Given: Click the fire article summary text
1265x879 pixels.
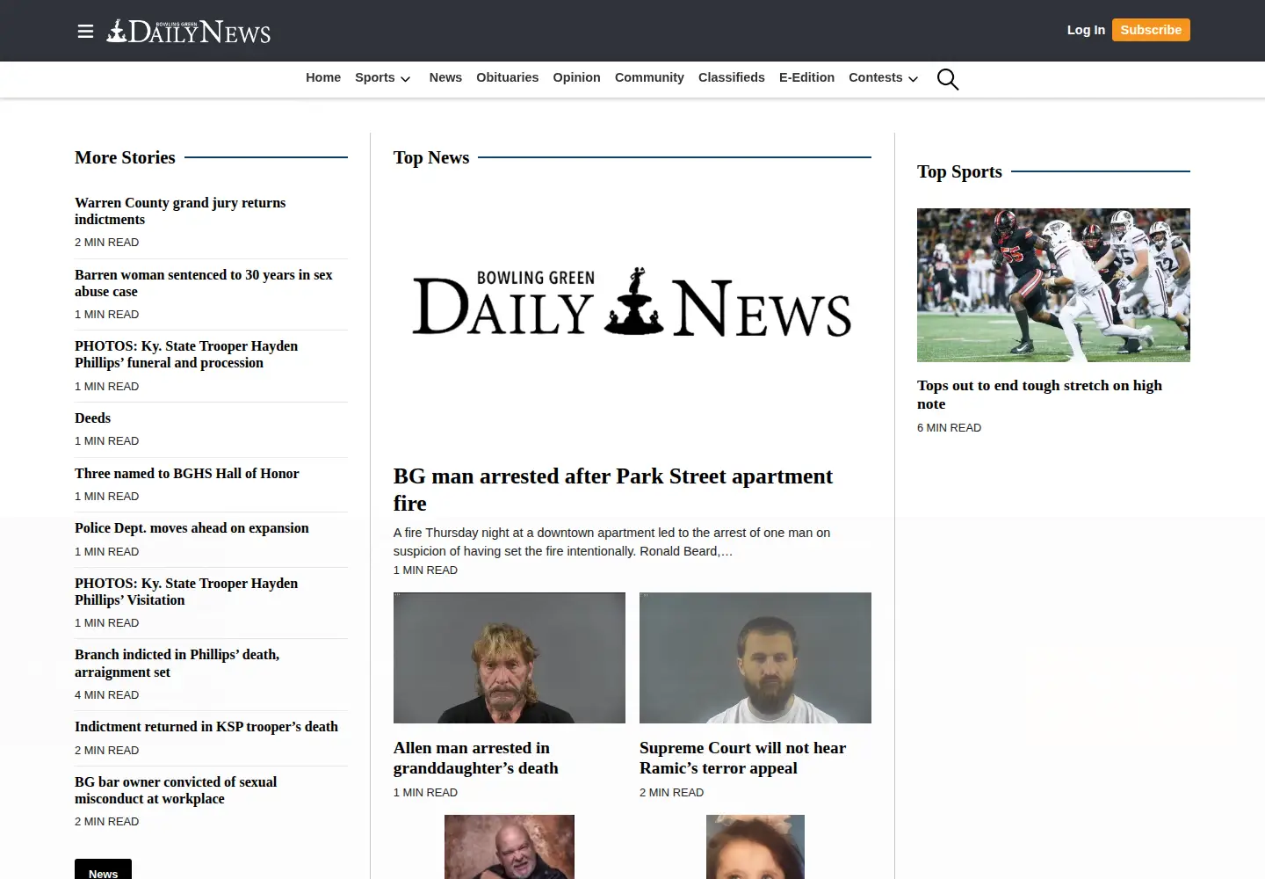Looking at the screenshot, I should (x=611, y=541).
